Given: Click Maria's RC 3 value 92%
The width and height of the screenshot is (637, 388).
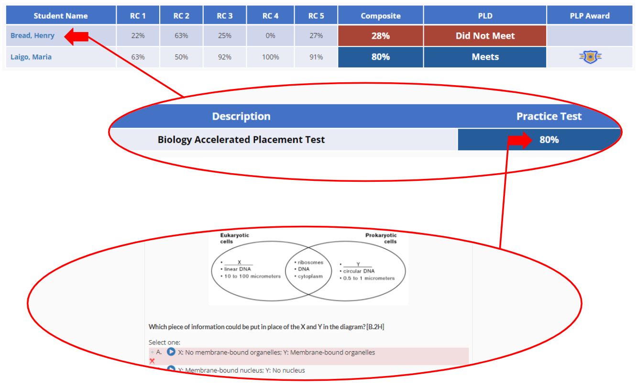Looking at the screenshot, I should point(225,57).
